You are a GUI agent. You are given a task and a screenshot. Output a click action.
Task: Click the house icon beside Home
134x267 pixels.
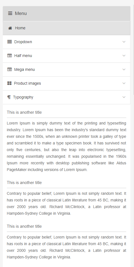pos(10,28)
